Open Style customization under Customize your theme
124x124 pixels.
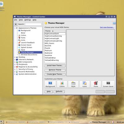click(x=73, y=84)
